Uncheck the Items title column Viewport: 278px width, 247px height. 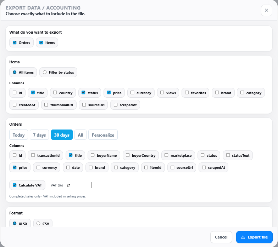[33, 93]
